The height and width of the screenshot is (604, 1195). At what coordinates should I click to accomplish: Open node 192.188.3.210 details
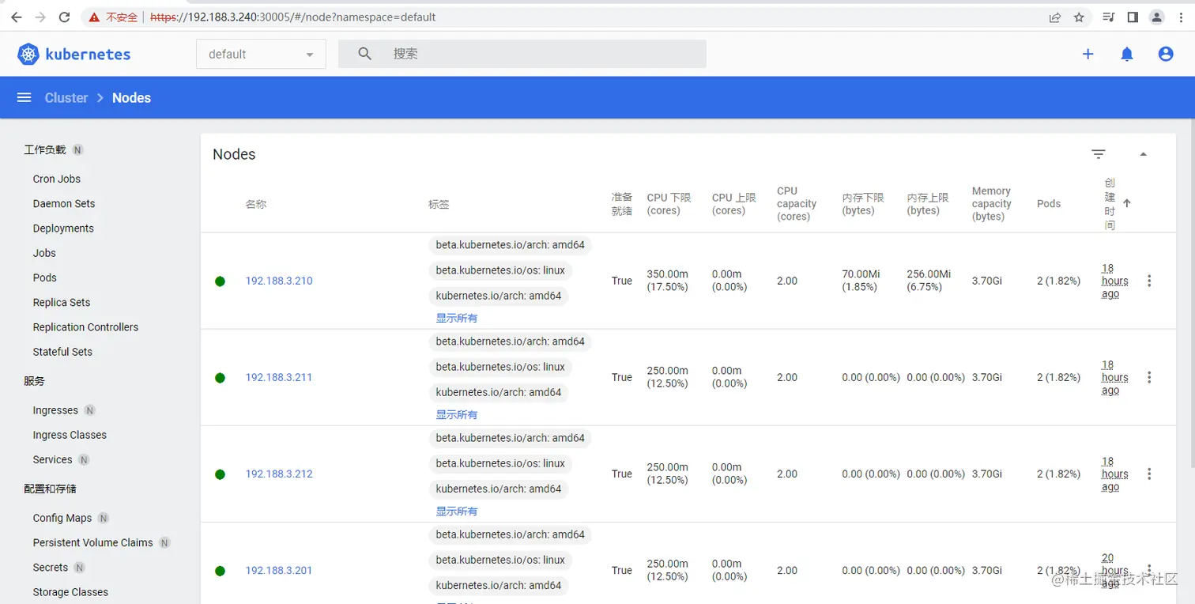click(x=279, y=281)
